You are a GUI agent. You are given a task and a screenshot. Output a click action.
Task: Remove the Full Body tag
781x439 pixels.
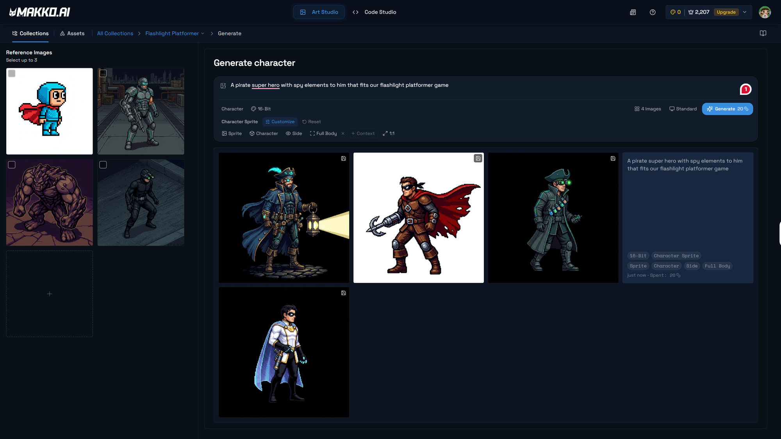click(x=343, y=133)
